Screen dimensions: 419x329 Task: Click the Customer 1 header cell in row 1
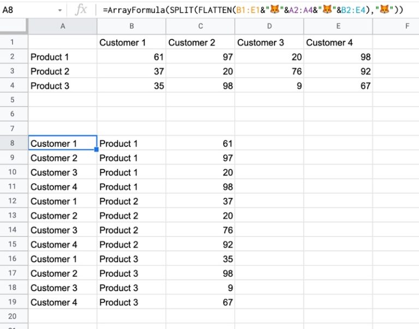coord(131,43)
